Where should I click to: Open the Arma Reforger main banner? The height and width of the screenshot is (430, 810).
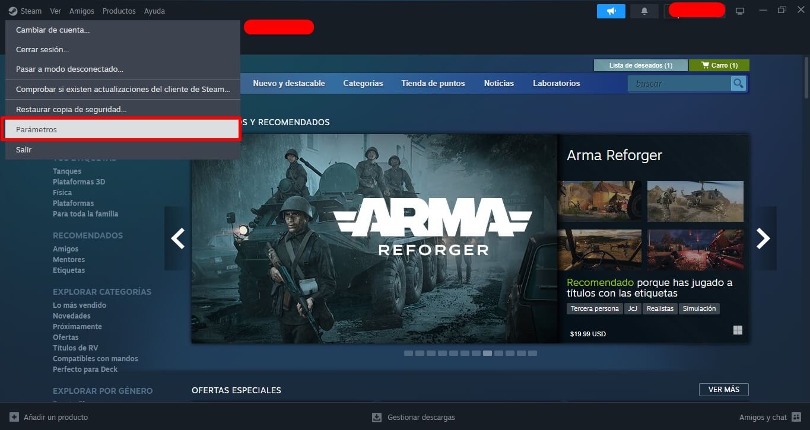point(374,238)
